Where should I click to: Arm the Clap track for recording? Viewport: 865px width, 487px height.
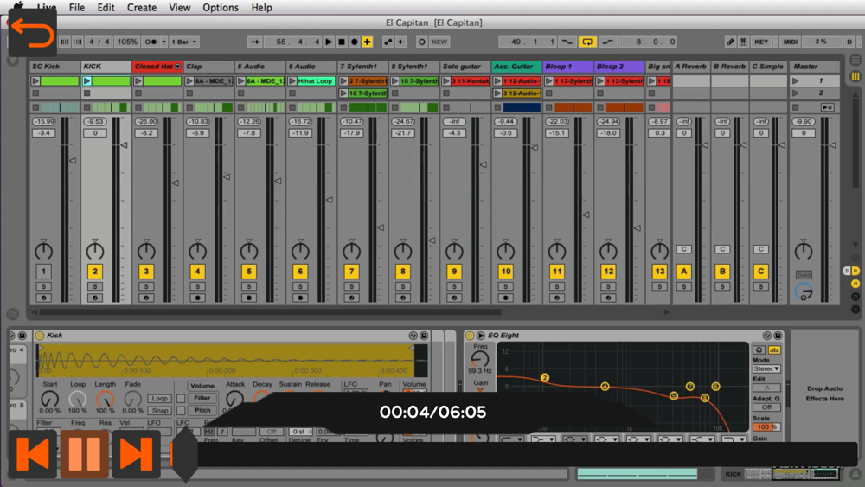(197, 298)
